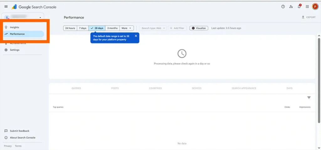Sort by the Clicks column header
Image resolution: width=321 pixels, height=150 pixels.
pos(287,107)
